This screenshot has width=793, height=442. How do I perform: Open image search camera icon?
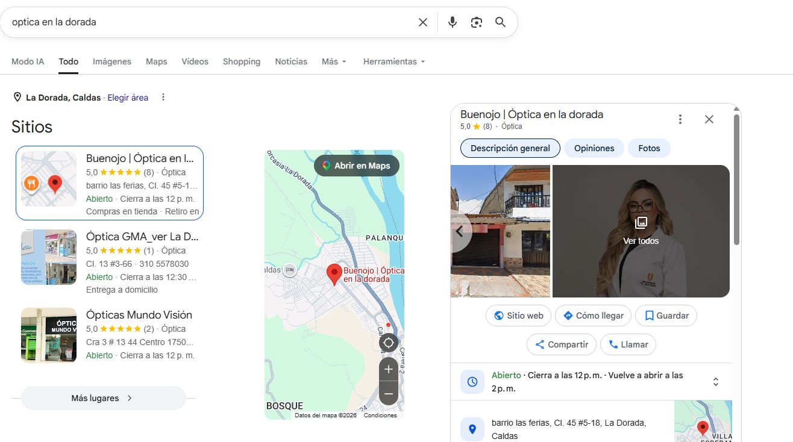tap(477, 22)
